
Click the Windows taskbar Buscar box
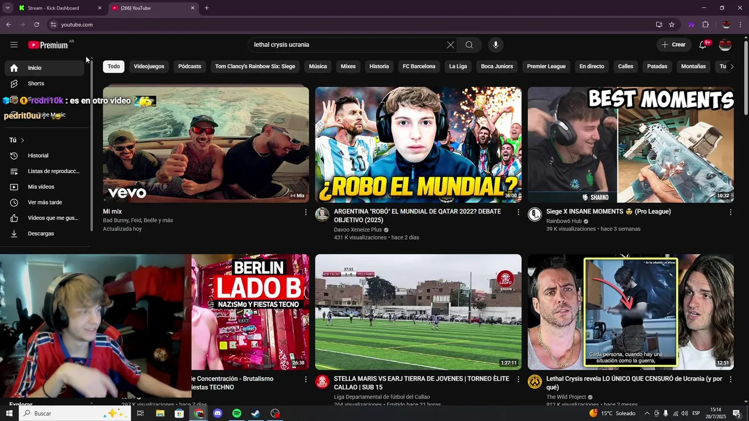75,413
